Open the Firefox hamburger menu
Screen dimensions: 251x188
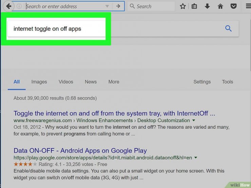pyautogui.click(x=248, y=6)
